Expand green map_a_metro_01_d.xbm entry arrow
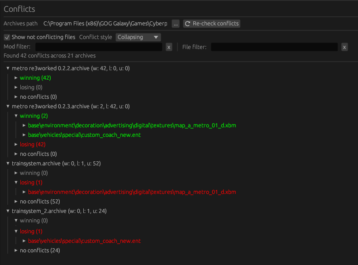The height and width of the screenshot is (265, 358). [24, 125]
